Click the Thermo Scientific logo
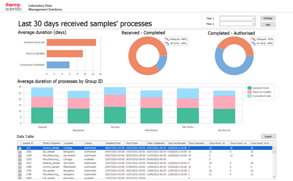The width and height of the screenshot is (293, 181). (13, 6)
